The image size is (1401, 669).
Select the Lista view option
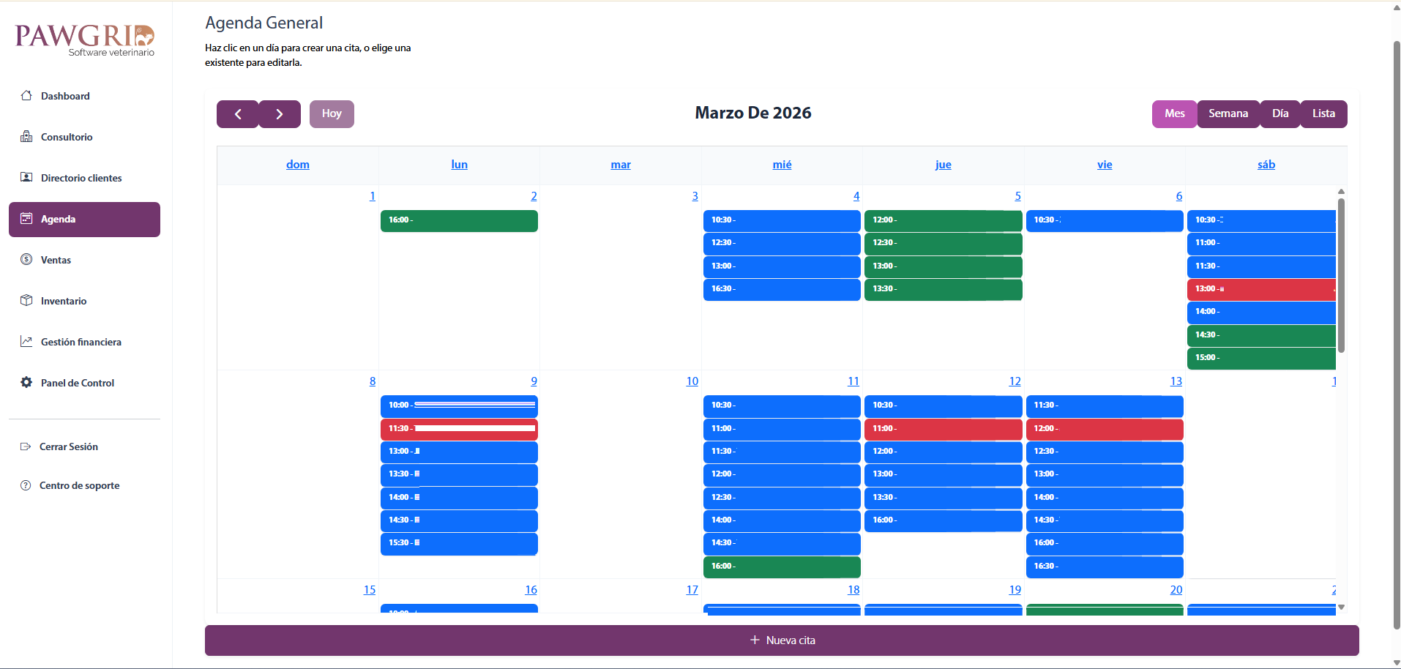[x=1323, y=113]
